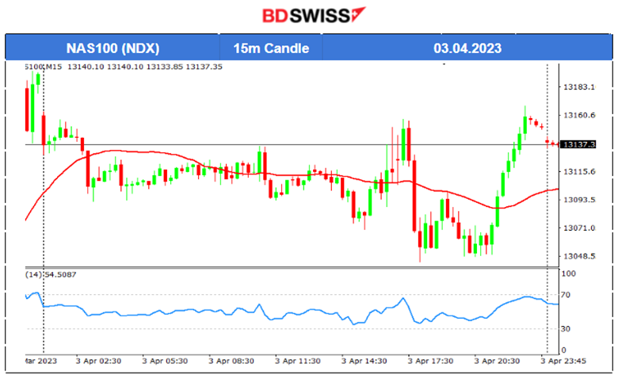Click RSI scale label 100

(x=568, y=274)
